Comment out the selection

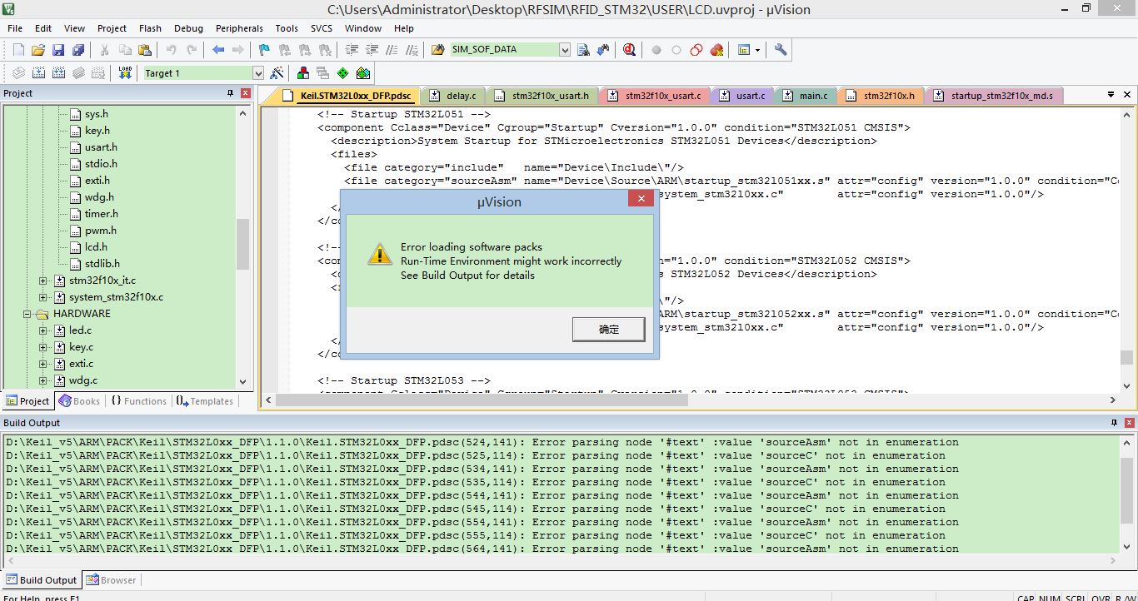click(392, 50)
